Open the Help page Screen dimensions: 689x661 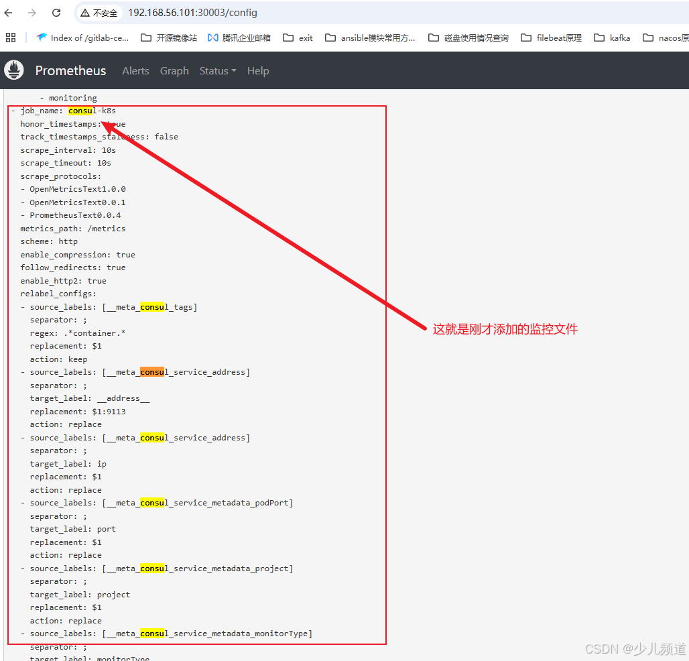[258, 71]
